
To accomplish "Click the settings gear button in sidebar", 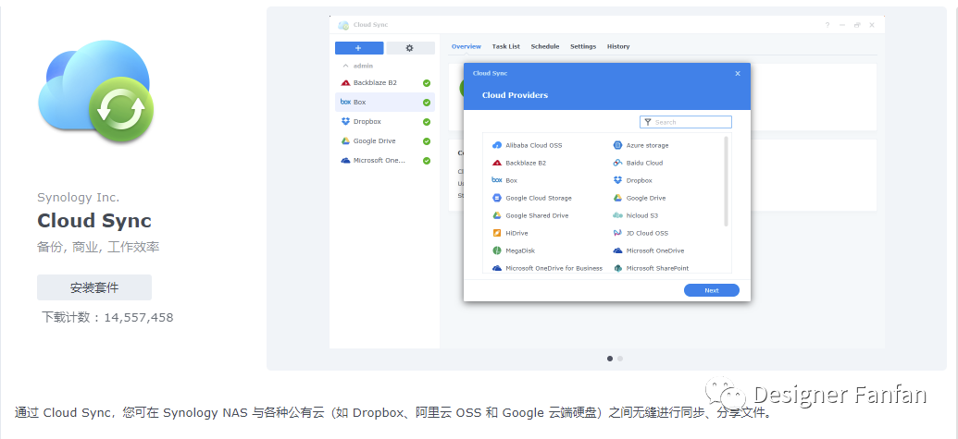I will (x=410, y=48).
